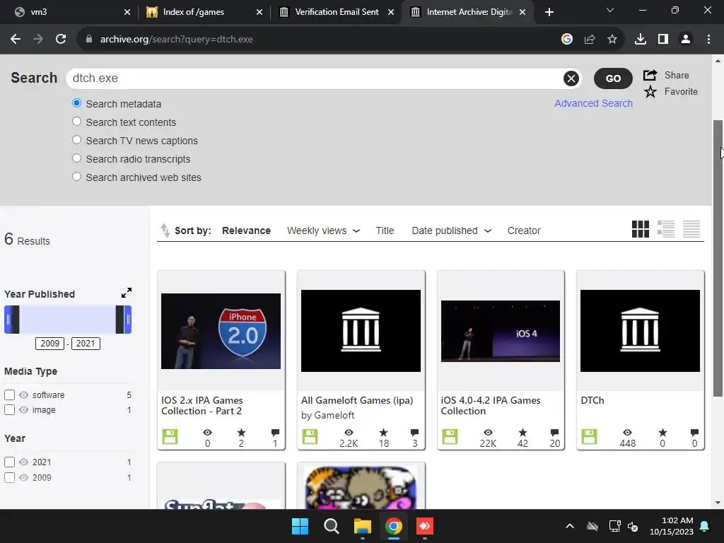Click the page vertical scrollbar
Viewport: 724px width, 543px height.
tap(718, 259)
